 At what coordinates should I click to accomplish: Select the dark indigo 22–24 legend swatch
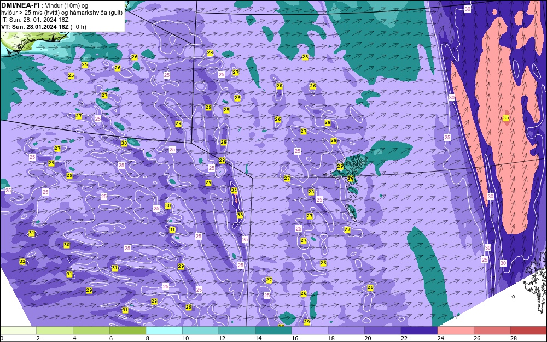tap(419, 331)
